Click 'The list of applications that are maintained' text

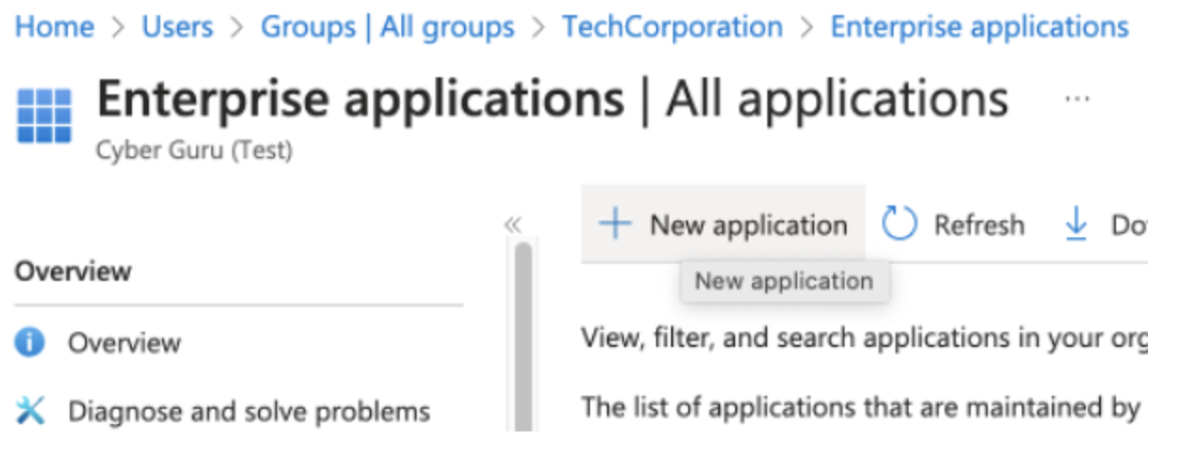click(x=862, y=407)
